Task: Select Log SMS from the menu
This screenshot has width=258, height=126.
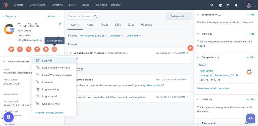Action: tap(54, 61)
